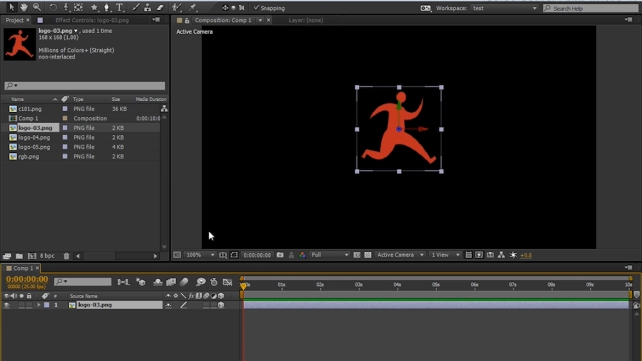Select the Puppet Pin tool
Screen dimensions: 642x361
point(193,8)
